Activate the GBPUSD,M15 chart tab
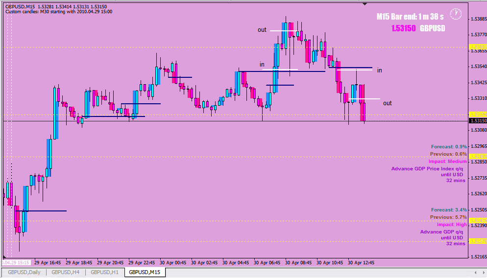Image resolution: width=487 pixels, height=278 pixels. pyautogui.click(x=145, y=273)
